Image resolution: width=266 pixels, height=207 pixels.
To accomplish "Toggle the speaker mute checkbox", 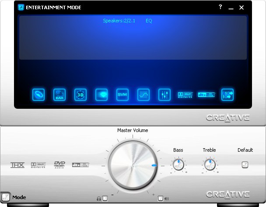I will (161, 199).
